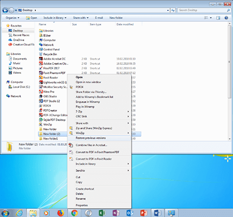Choose PDF24 in the context menu

point(99,87)
